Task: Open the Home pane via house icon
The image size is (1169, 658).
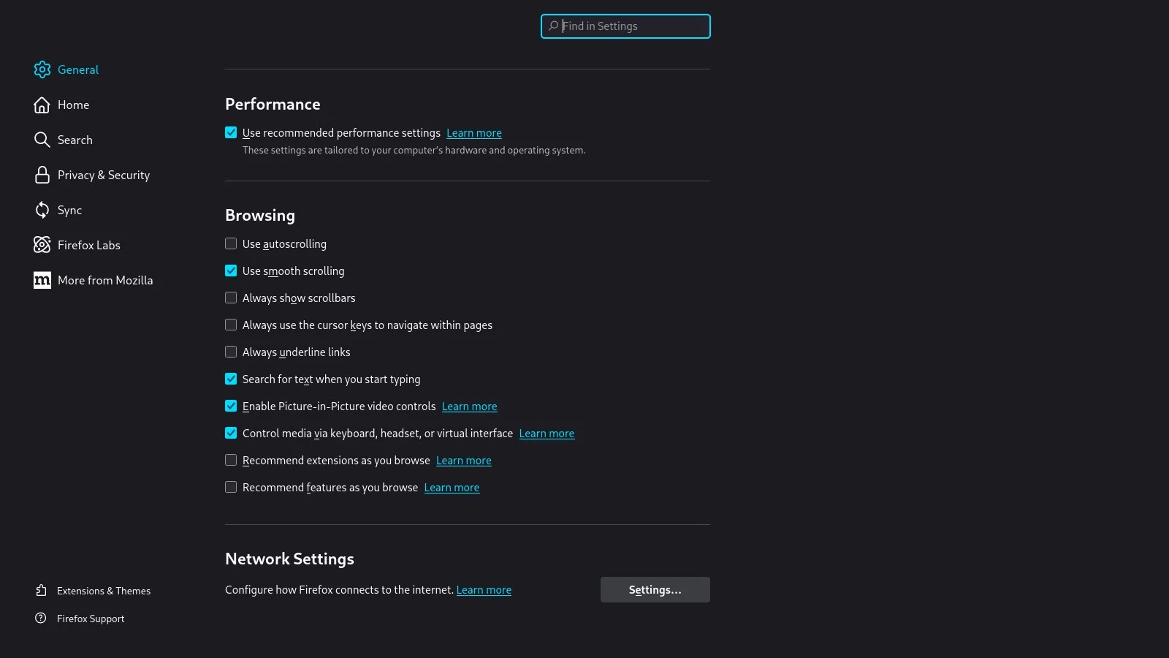Action: [x=42, y=105]
